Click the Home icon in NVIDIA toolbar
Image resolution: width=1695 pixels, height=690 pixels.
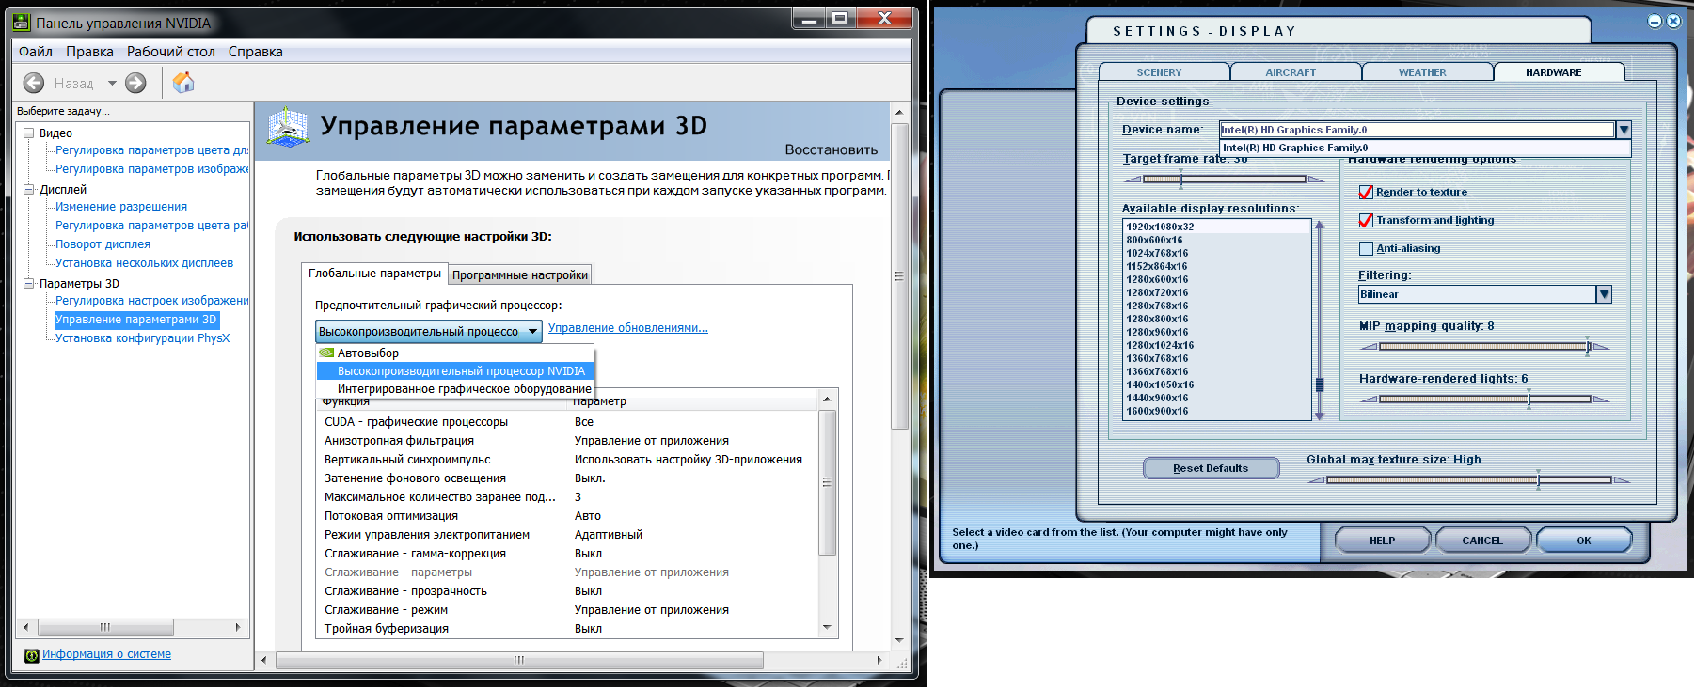click(x=183, y=83)
